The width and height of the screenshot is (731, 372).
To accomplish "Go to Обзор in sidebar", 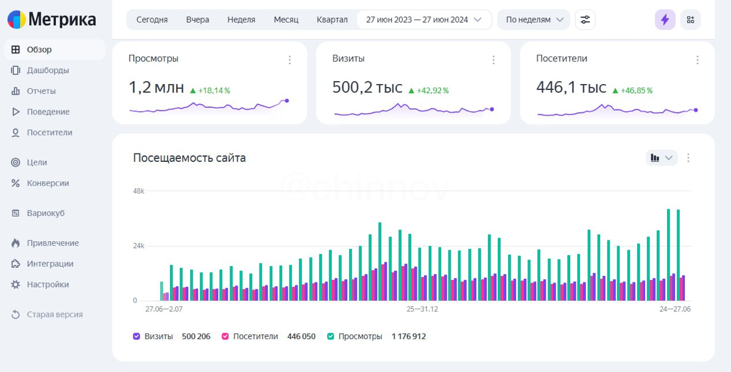I will 55,50.
